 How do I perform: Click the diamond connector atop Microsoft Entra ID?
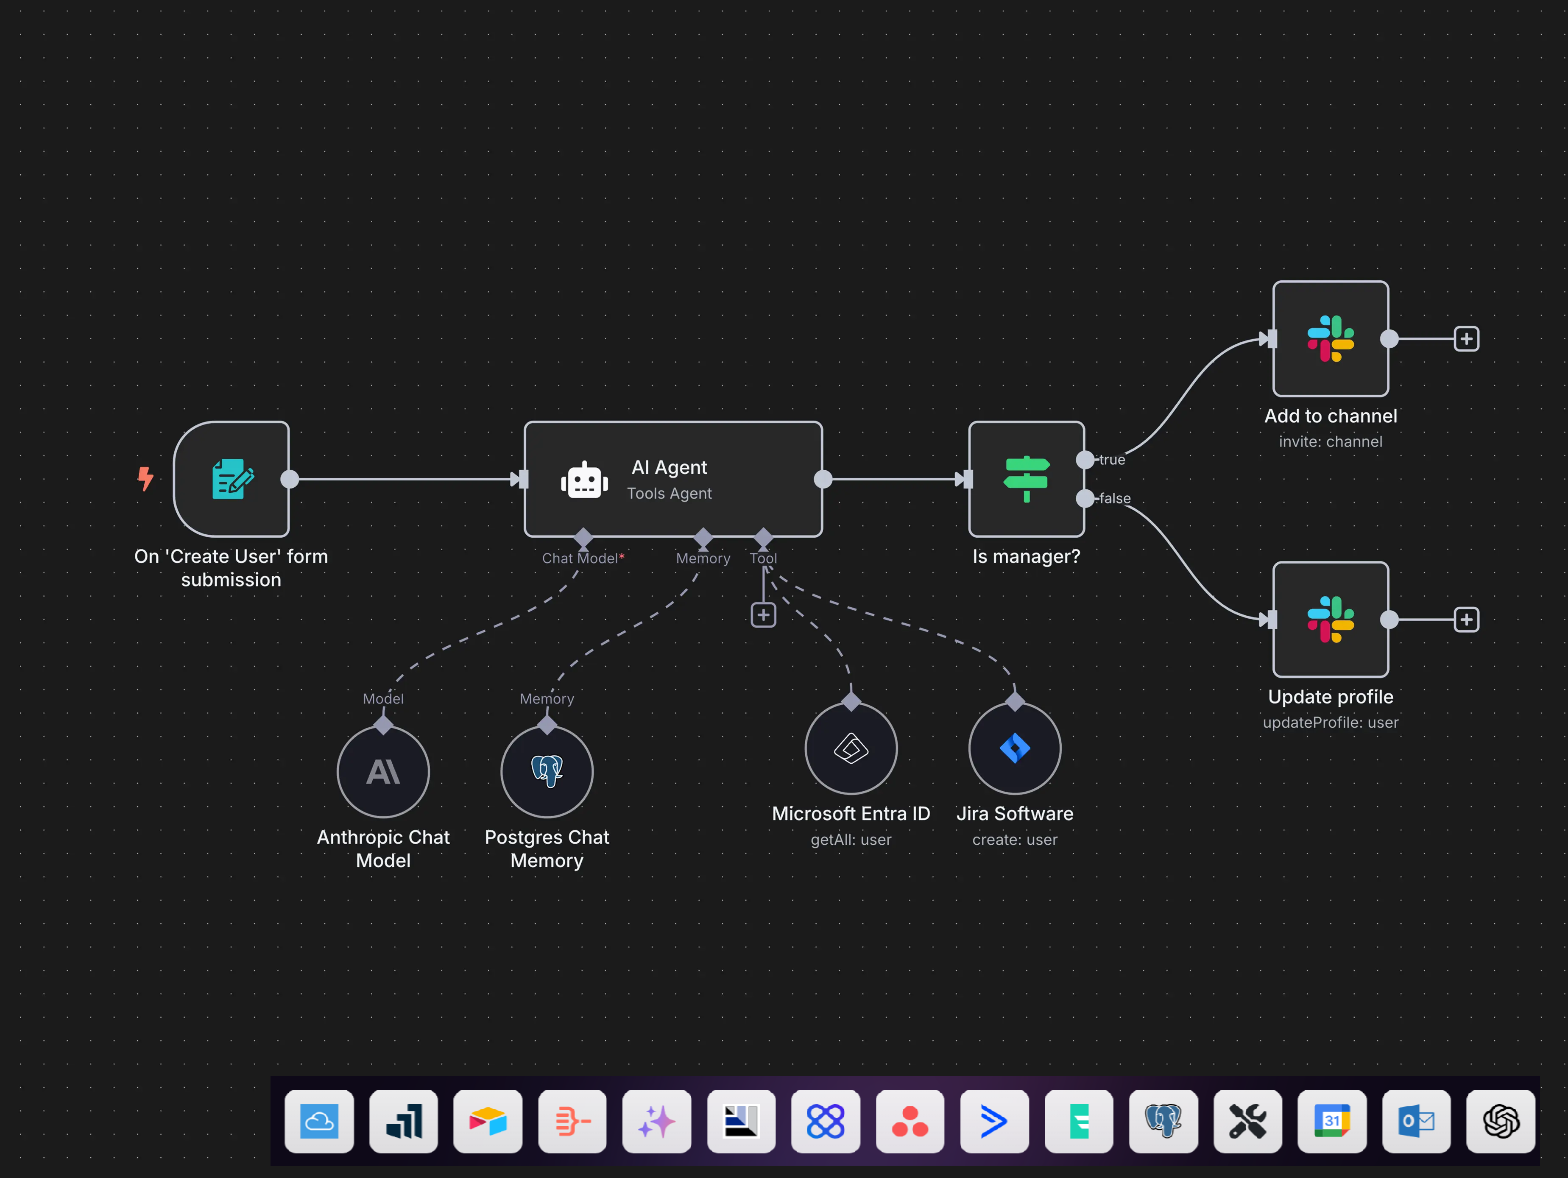851,702
